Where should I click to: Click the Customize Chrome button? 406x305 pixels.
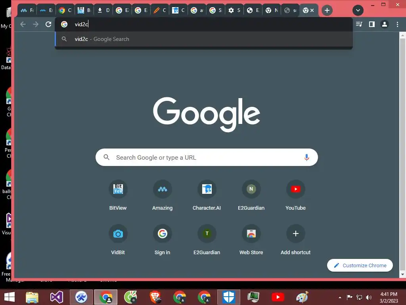point(360,265)
